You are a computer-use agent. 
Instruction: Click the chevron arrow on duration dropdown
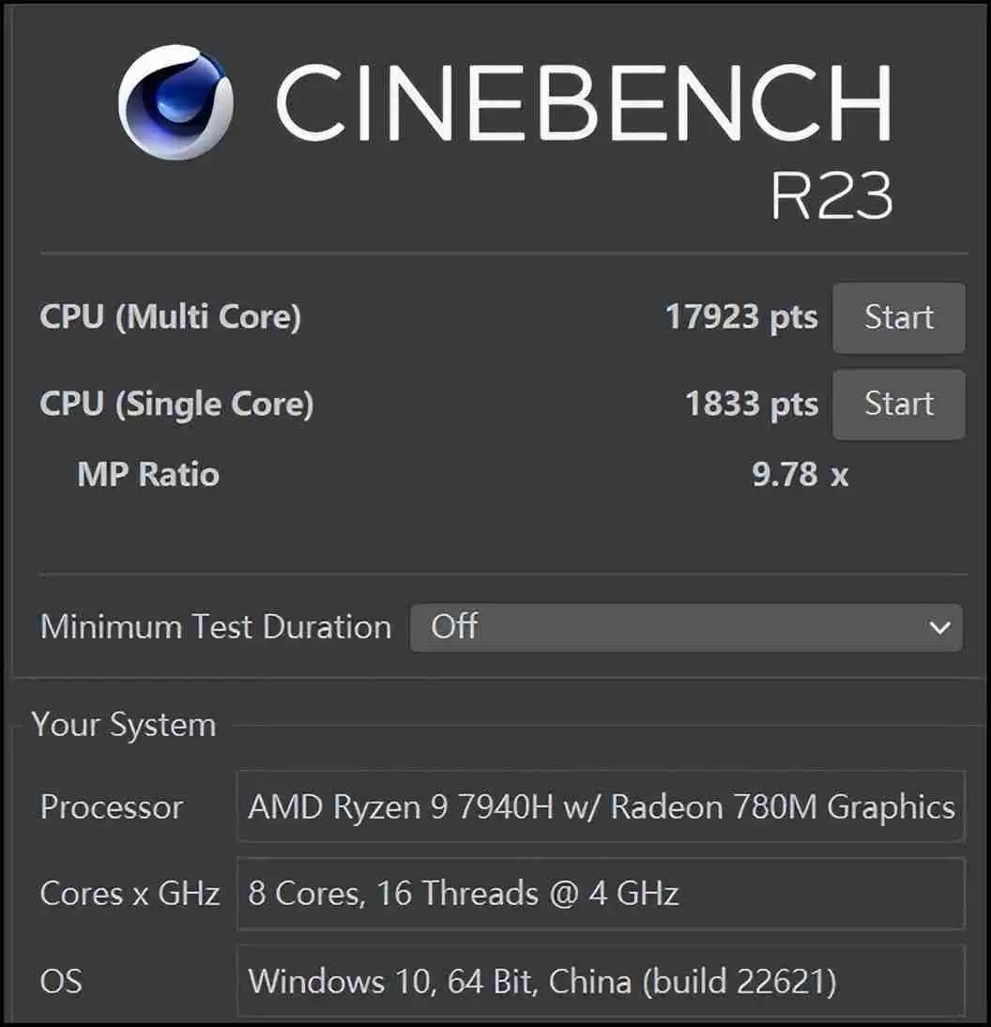(x=938, y=627)
